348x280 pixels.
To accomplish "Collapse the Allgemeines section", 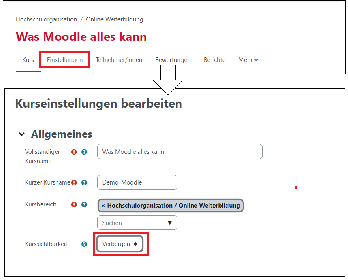I will (x=22, y=134).
